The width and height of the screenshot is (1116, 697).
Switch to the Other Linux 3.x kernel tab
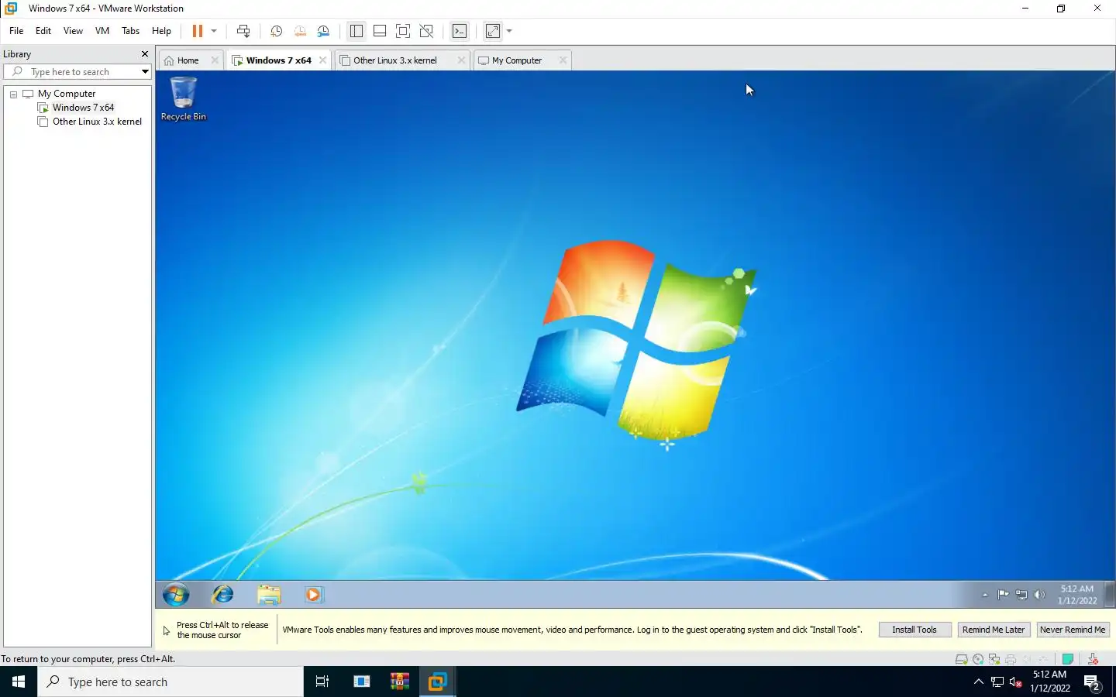(x=396, y=60)
